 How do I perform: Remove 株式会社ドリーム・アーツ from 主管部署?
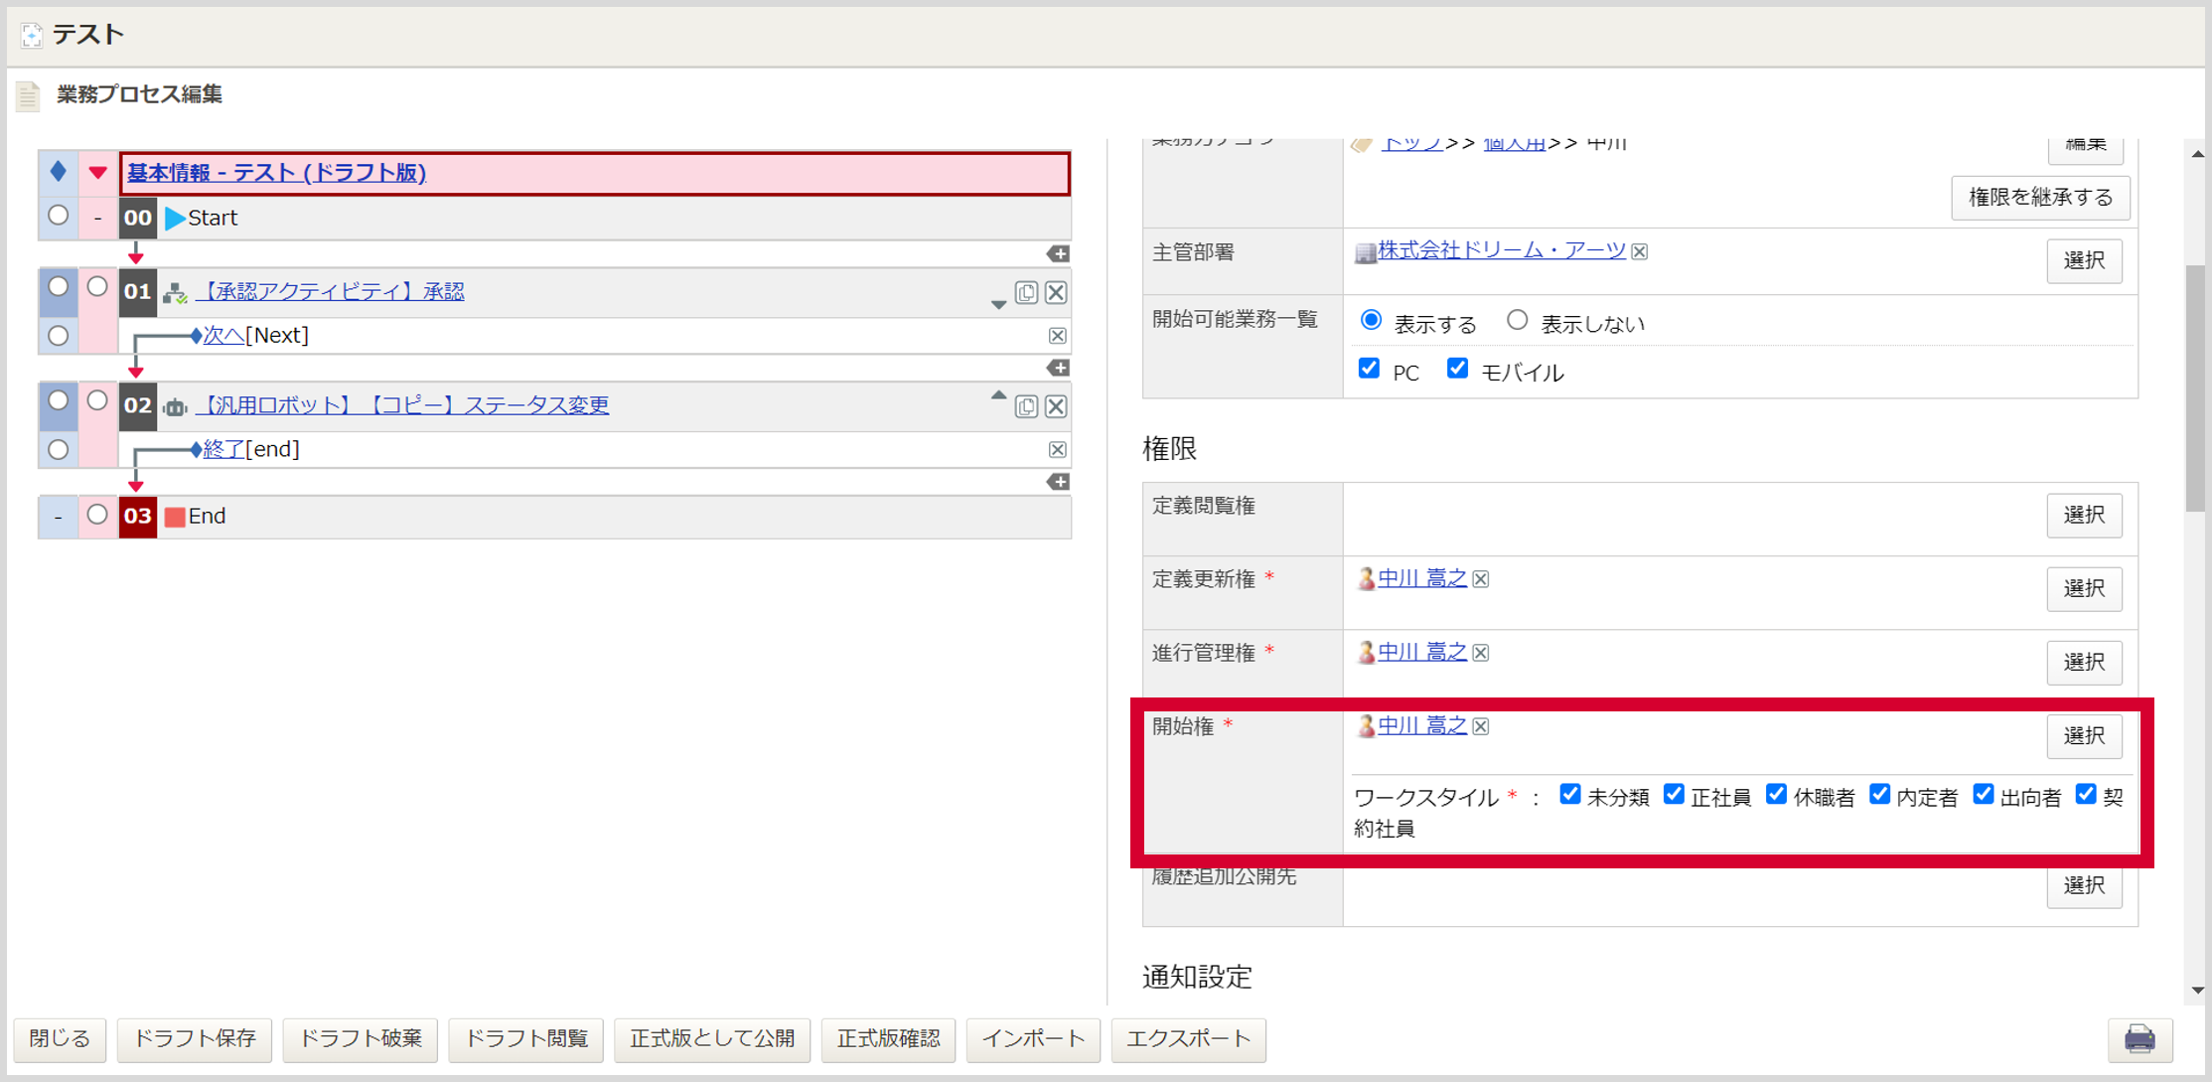(1640, 252)
